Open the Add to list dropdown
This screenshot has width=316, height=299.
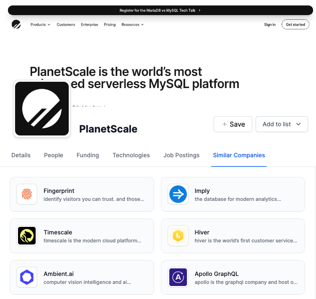click(282, 124)
